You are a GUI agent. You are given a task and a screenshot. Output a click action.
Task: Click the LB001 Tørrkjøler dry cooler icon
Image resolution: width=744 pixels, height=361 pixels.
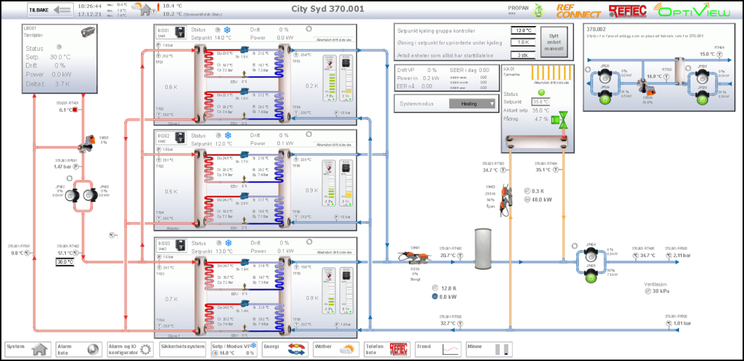pyautogui.click(x=89, y=35)
